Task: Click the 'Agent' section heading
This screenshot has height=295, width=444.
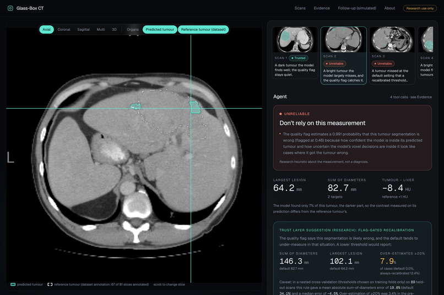Action: 280,97
